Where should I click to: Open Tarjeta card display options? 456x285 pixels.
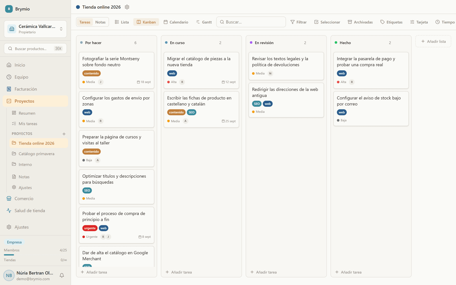pyautogui.click(x=419, y=22)
